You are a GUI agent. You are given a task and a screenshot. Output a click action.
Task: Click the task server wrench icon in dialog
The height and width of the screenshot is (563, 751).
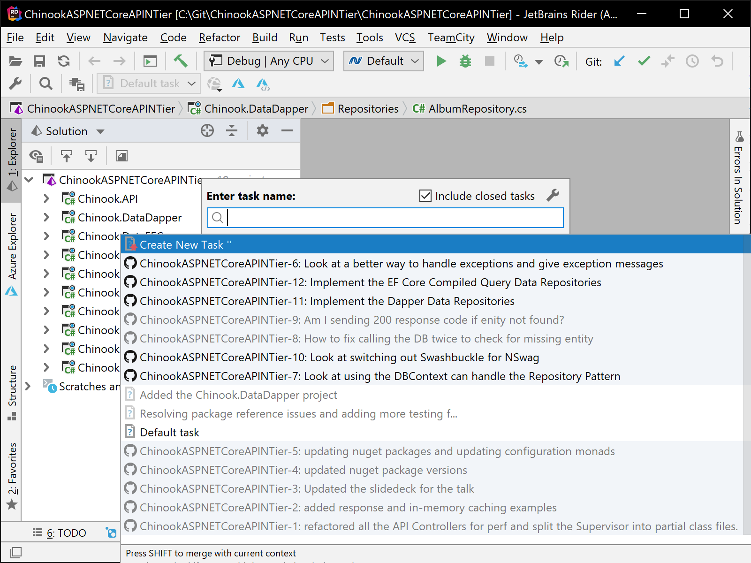tap(553, 195)
